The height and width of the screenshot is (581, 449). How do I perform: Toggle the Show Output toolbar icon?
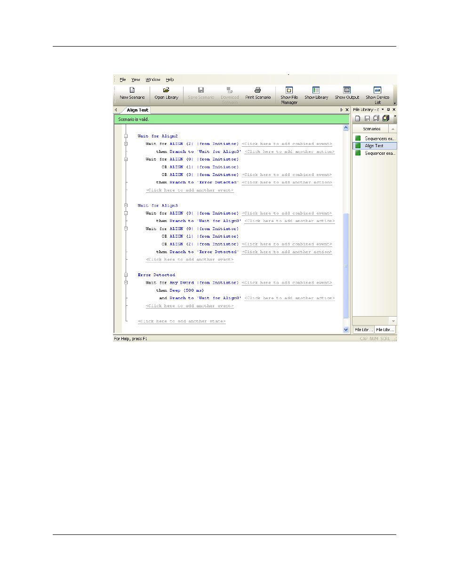tap(347, 90)
